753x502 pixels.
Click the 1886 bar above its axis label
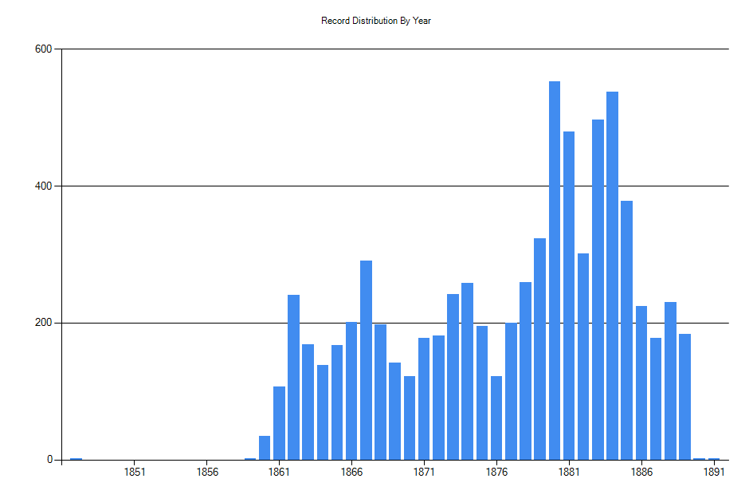tap(641, 382)
